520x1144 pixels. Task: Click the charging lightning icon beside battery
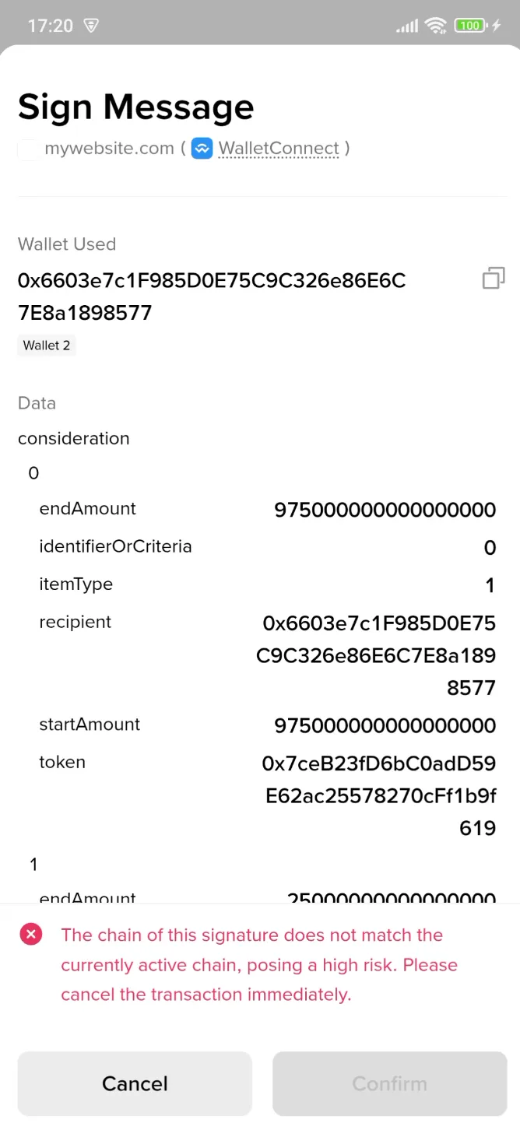tap(495, 25)
